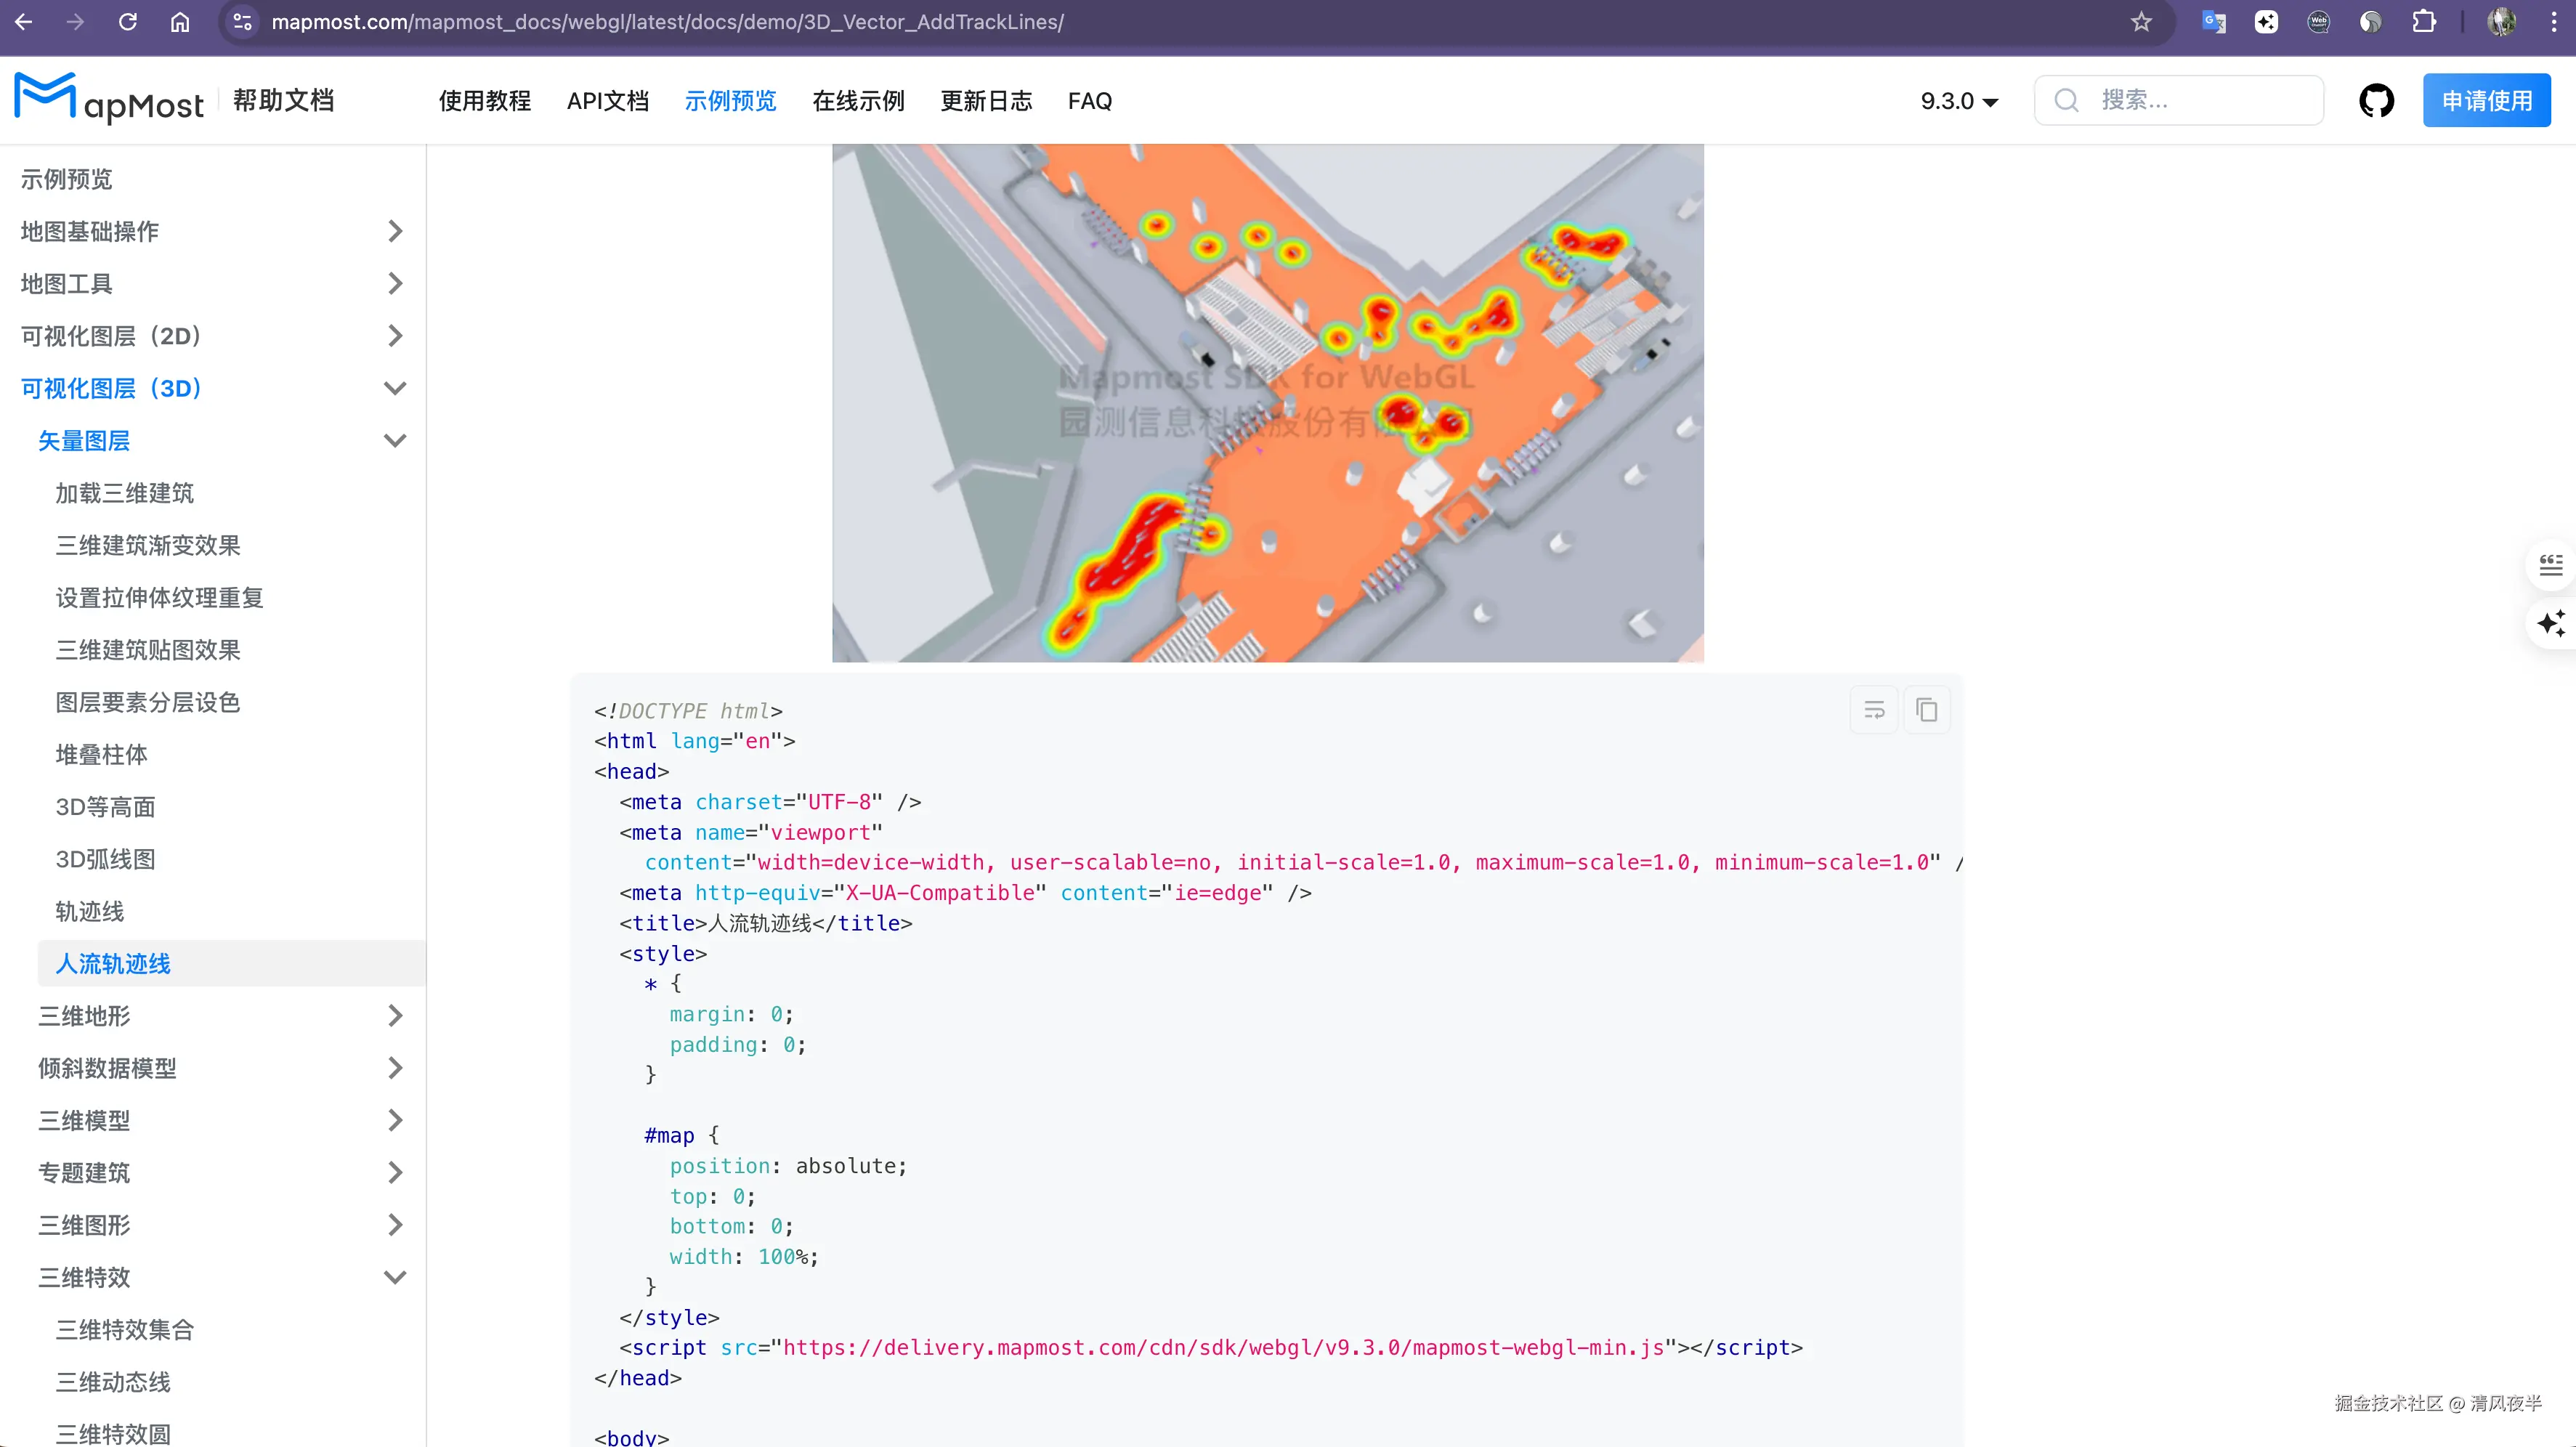Switch to the 在线示例 nav tab
The height and width of the screenshot is (1447, 2576).
click(x=857, y=101)
